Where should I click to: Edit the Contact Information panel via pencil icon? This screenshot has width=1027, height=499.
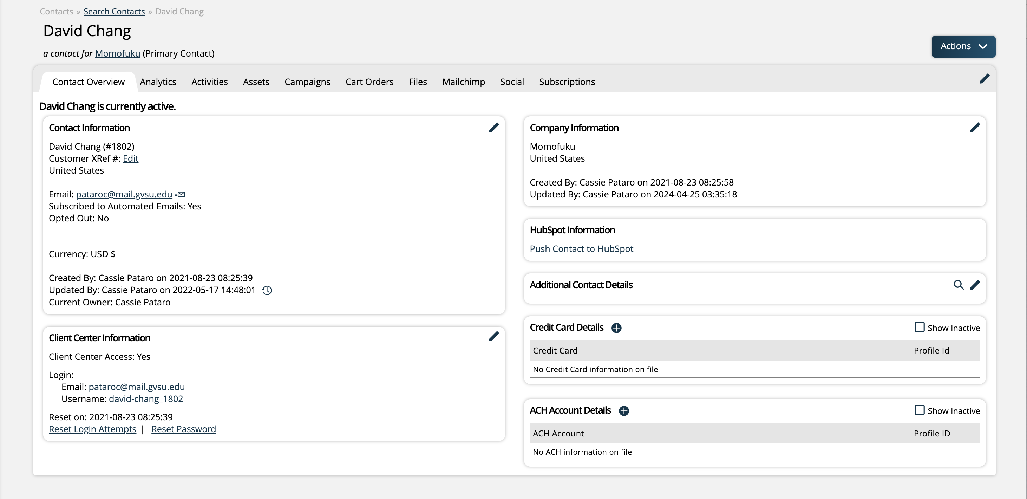pyautogui.click(x=493, y=128)
